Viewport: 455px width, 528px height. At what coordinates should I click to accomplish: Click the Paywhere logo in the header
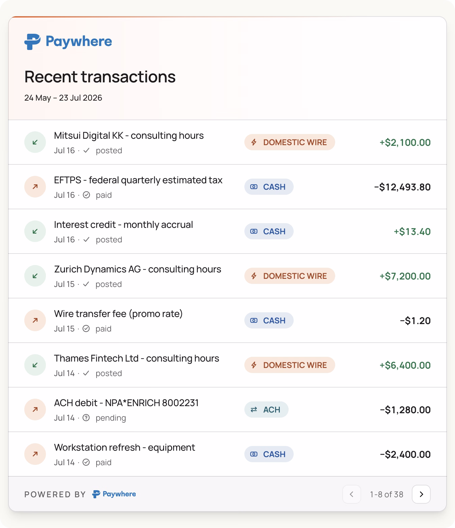68,42
